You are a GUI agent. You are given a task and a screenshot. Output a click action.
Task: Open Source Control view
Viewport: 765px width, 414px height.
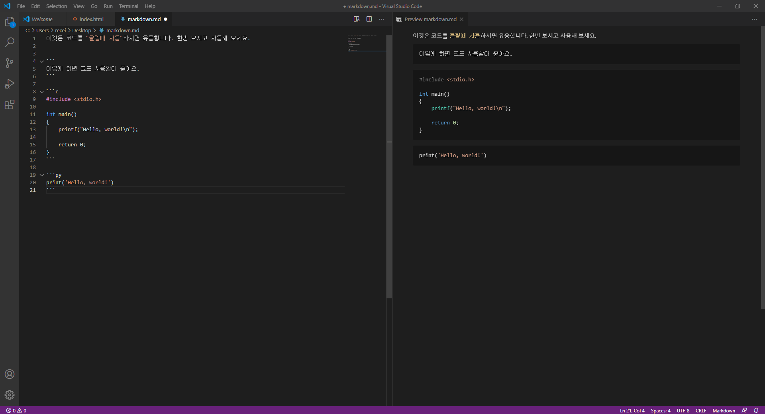(10, 63)
